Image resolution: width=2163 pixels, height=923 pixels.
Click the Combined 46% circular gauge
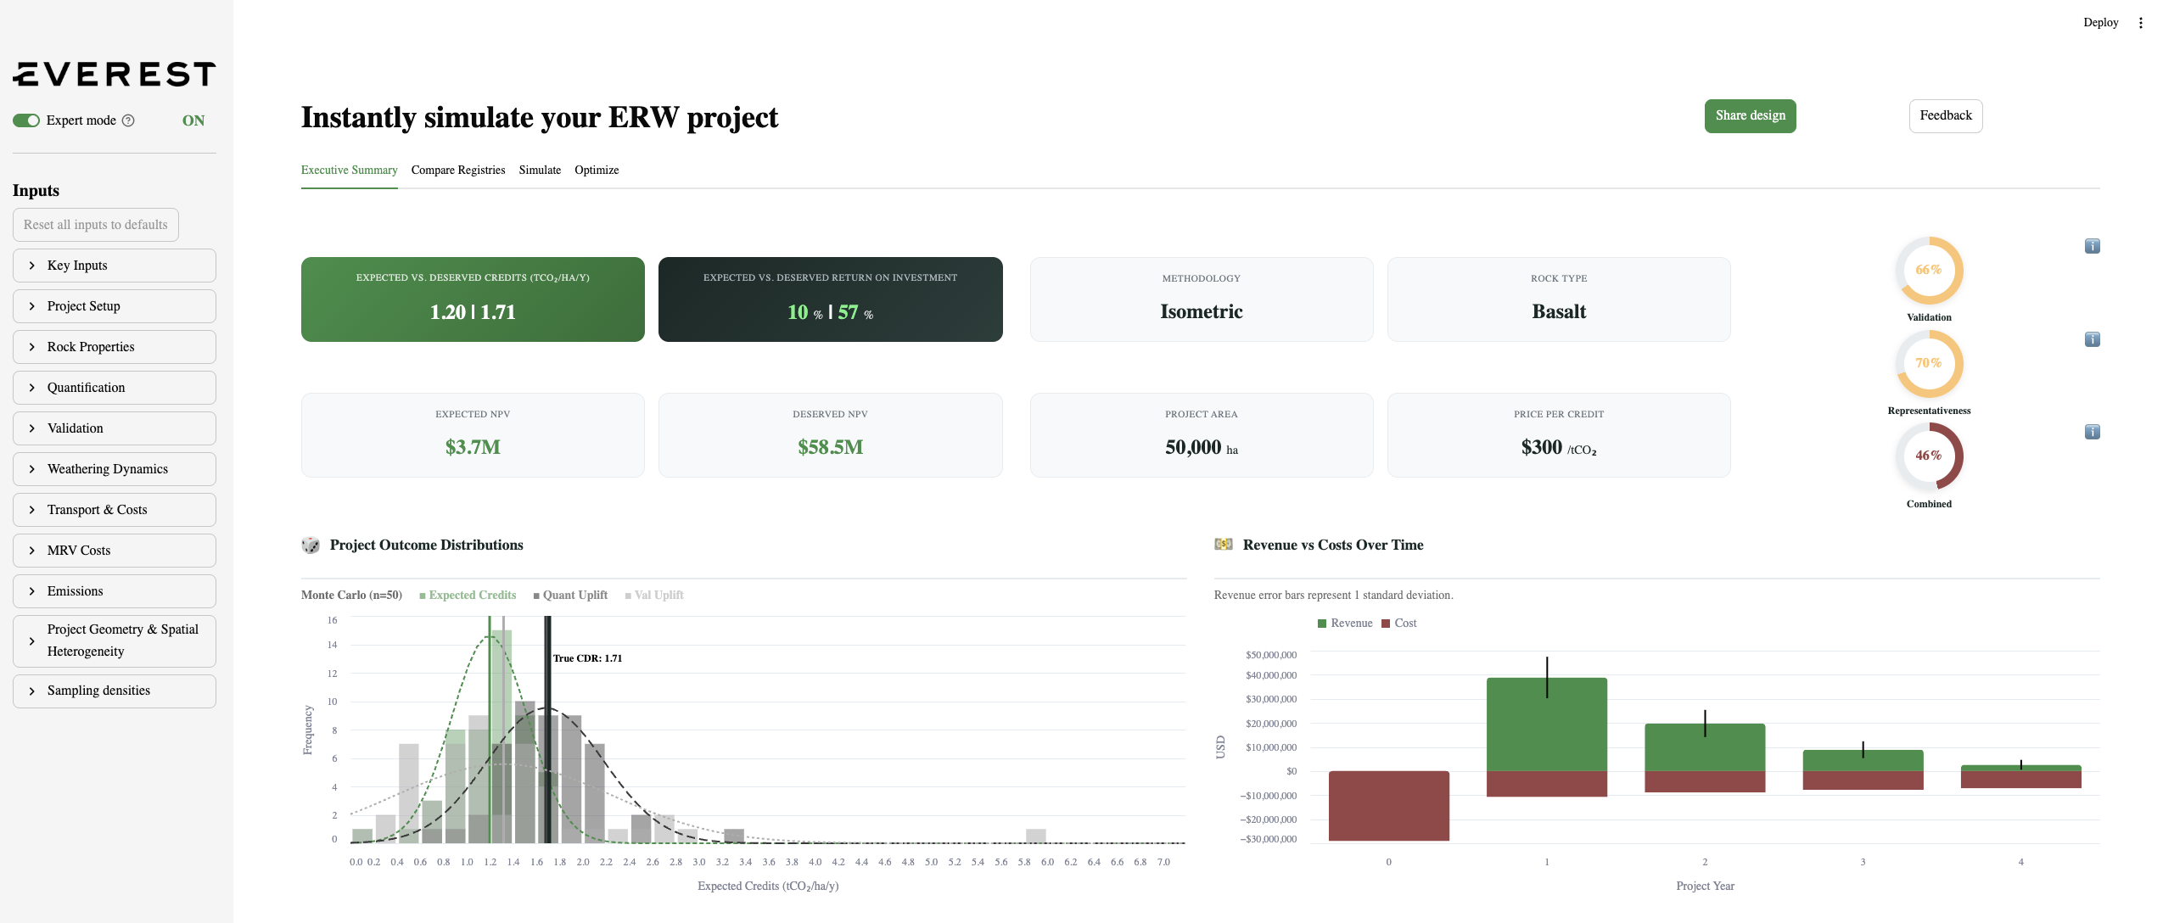1928,456
